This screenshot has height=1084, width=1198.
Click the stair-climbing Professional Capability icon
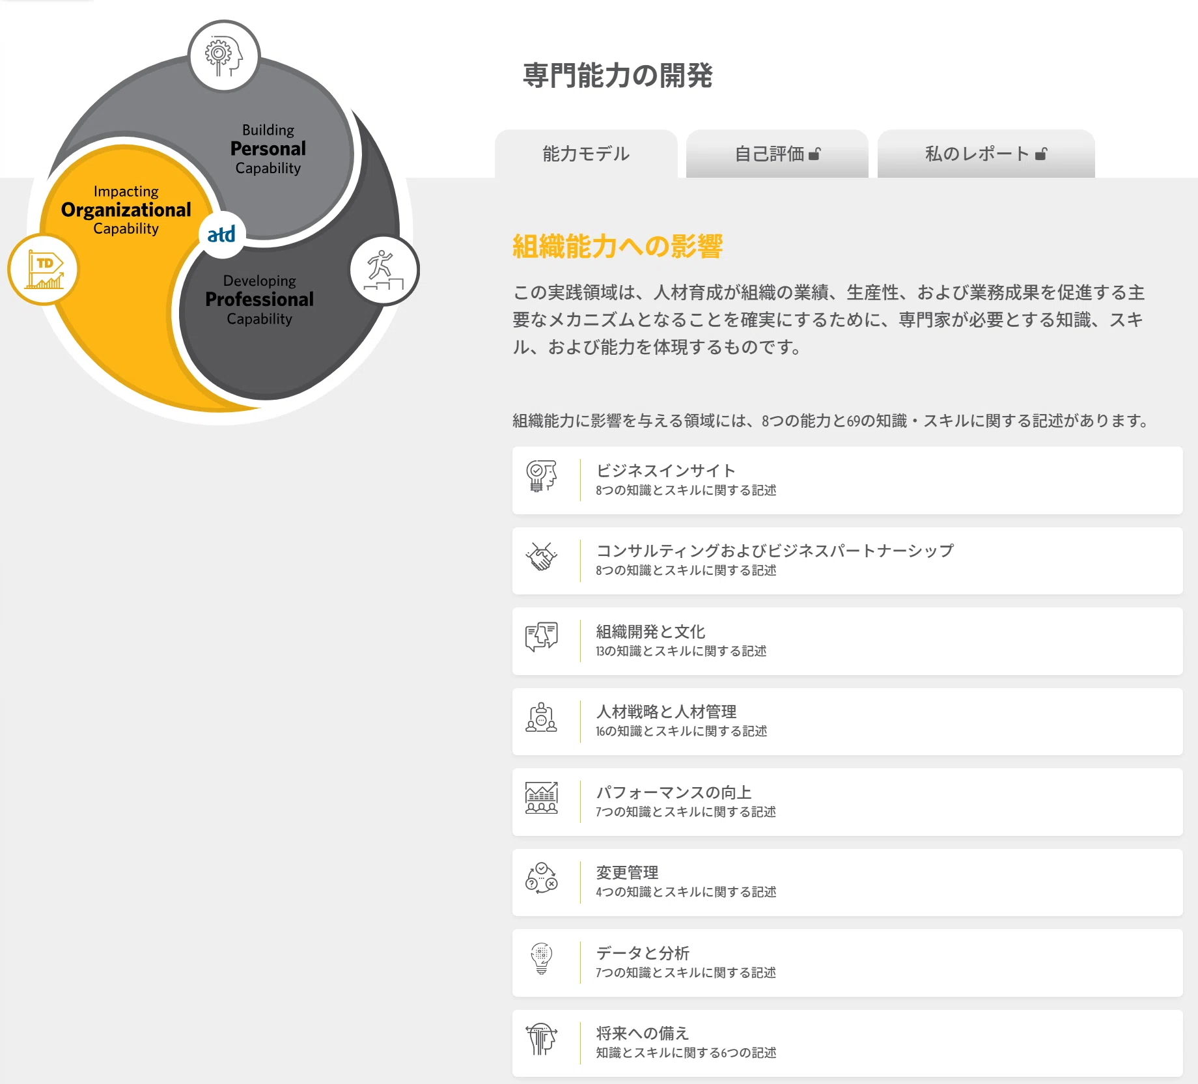tap(384, 270)
